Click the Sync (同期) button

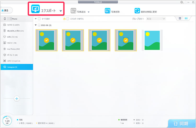click(182, 123)
